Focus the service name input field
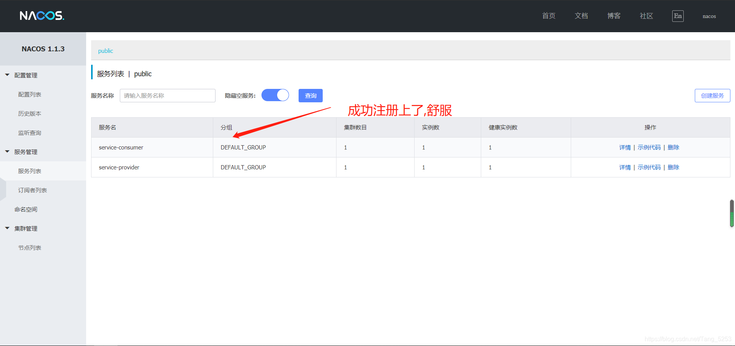Screen dimensions: 735x346 click(168, 95)
